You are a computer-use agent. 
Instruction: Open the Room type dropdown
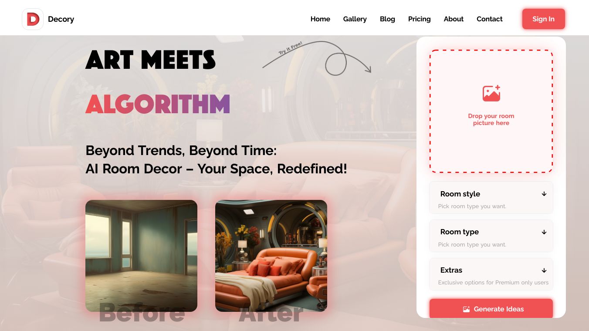coord(491,236)
